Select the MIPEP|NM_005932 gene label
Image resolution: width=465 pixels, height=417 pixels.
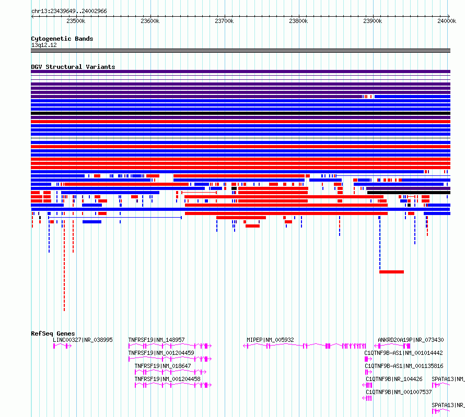click(x=270, y=340)
